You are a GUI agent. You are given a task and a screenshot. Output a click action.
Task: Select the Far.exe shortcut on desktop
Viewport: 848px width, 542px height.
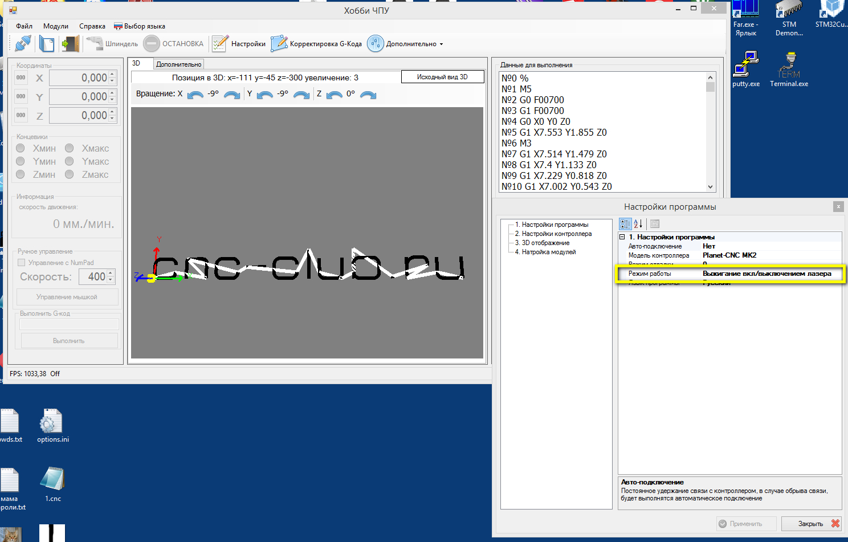(745, 19)
